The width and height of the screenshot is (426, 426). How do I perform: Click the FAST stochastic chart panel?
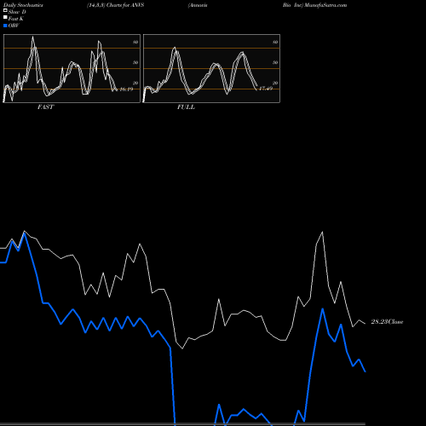point(72,68)
